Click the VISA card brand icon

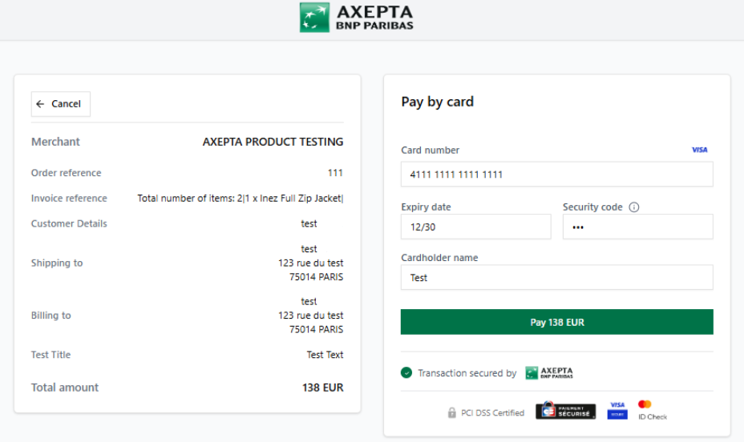click(699, 150)
